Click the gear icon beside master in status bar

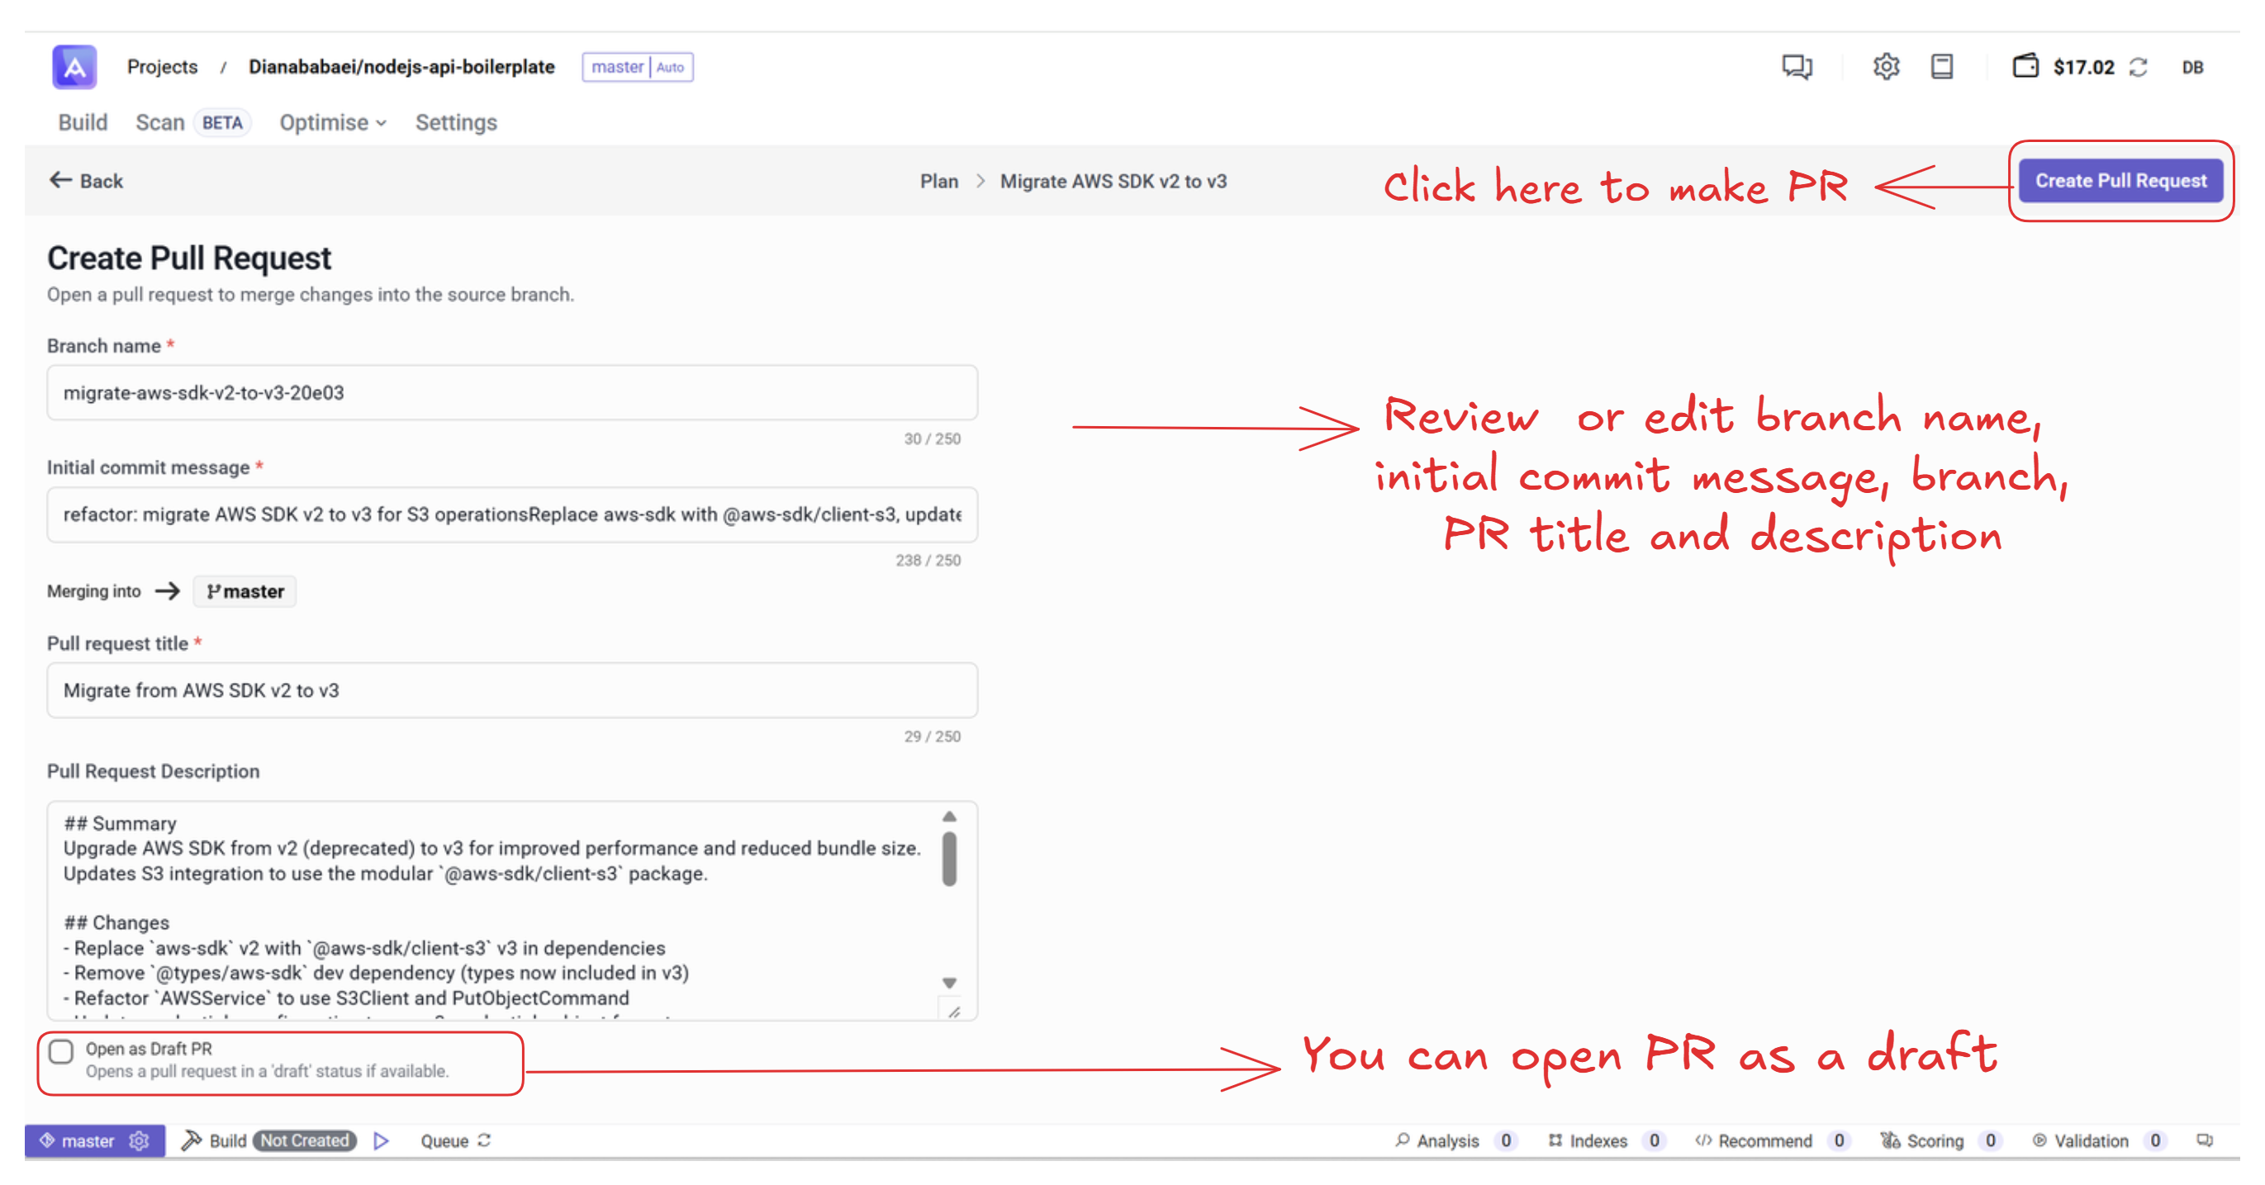(139, 1140)
